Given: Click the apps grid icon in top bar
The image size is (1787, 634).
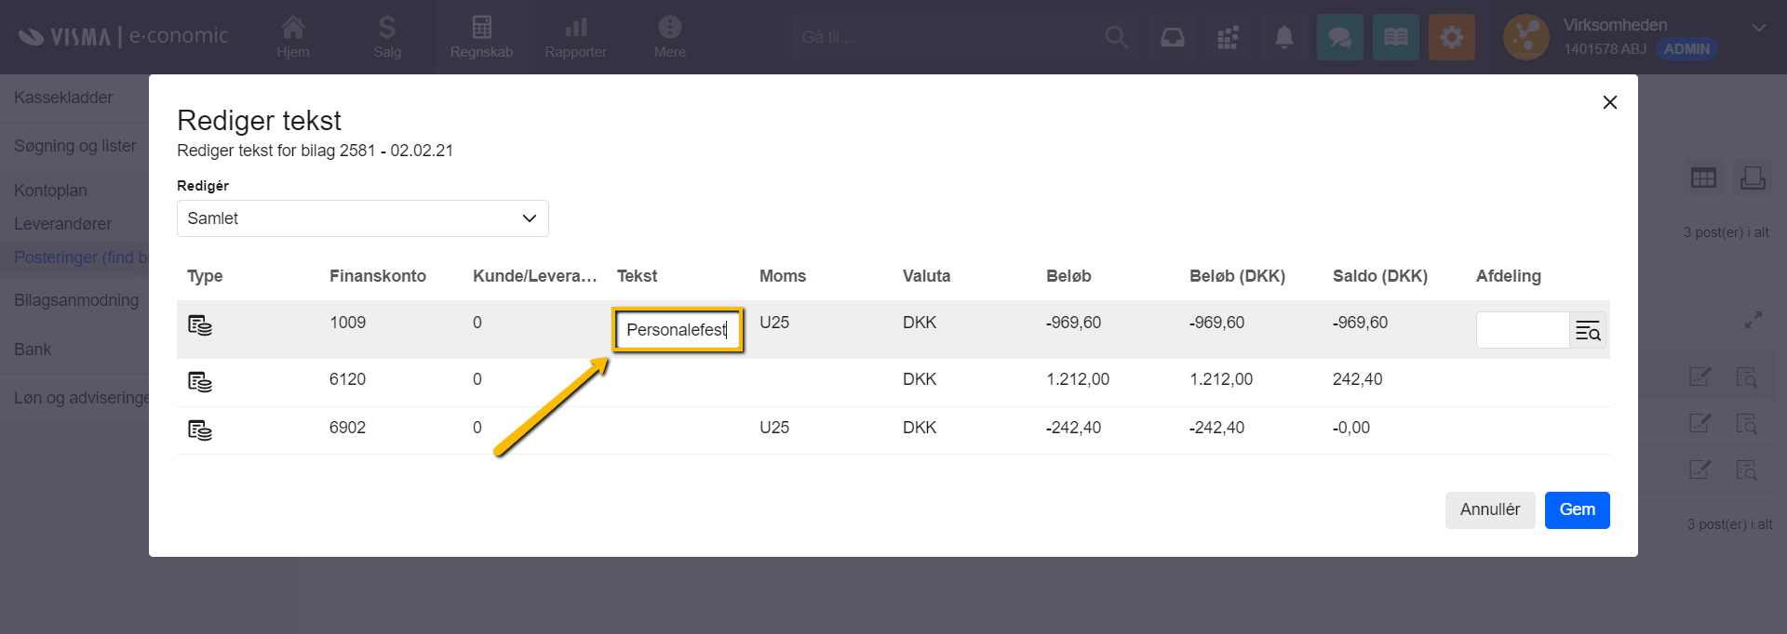Looking at the screenshot, I should pyautogui.click(x=1228, y=37).
